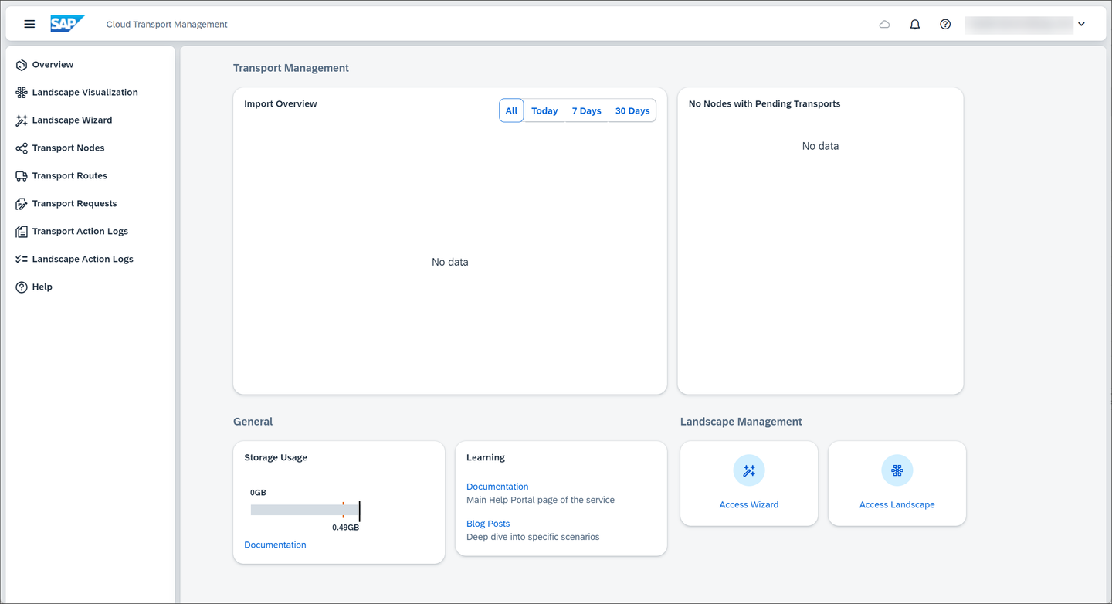Viewport: 1112px width, 604px height.
Task: Click the Transport Nodes sidebar icon
Action: point(22,148)
